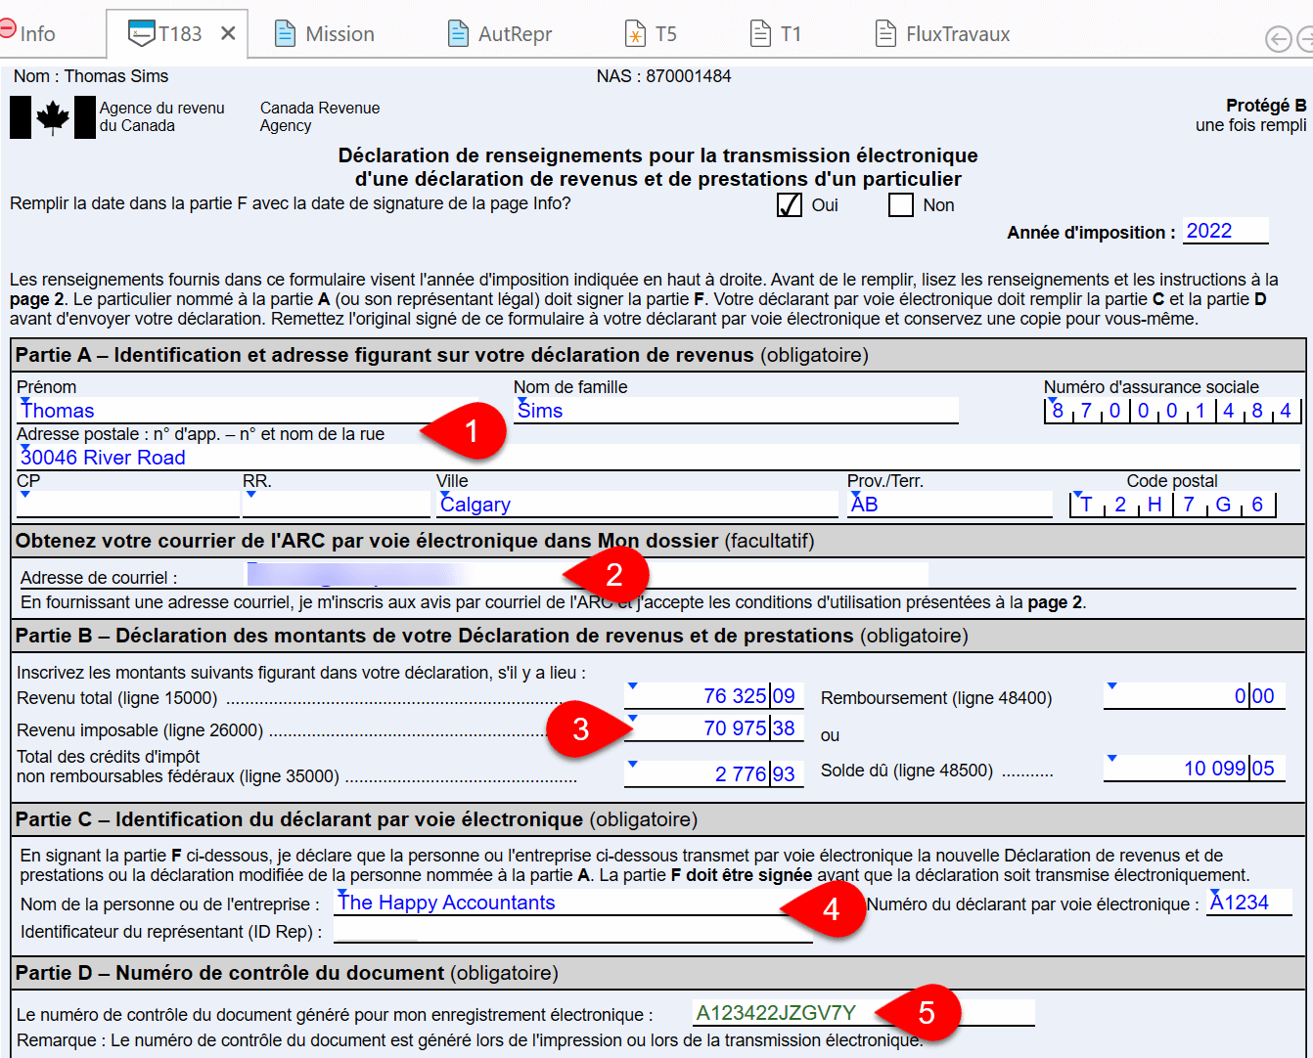Click the Identificateur du représentant field
The width and height of the screenshot is (1313, 1058).
pyautogui.click(x=573, y=931)
